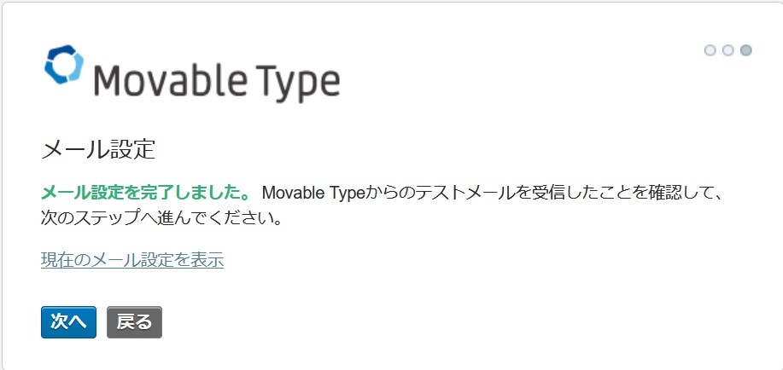783x370 pixels.
Task: Return to the previous step with 戻る
Action: [x=134, y=322]
